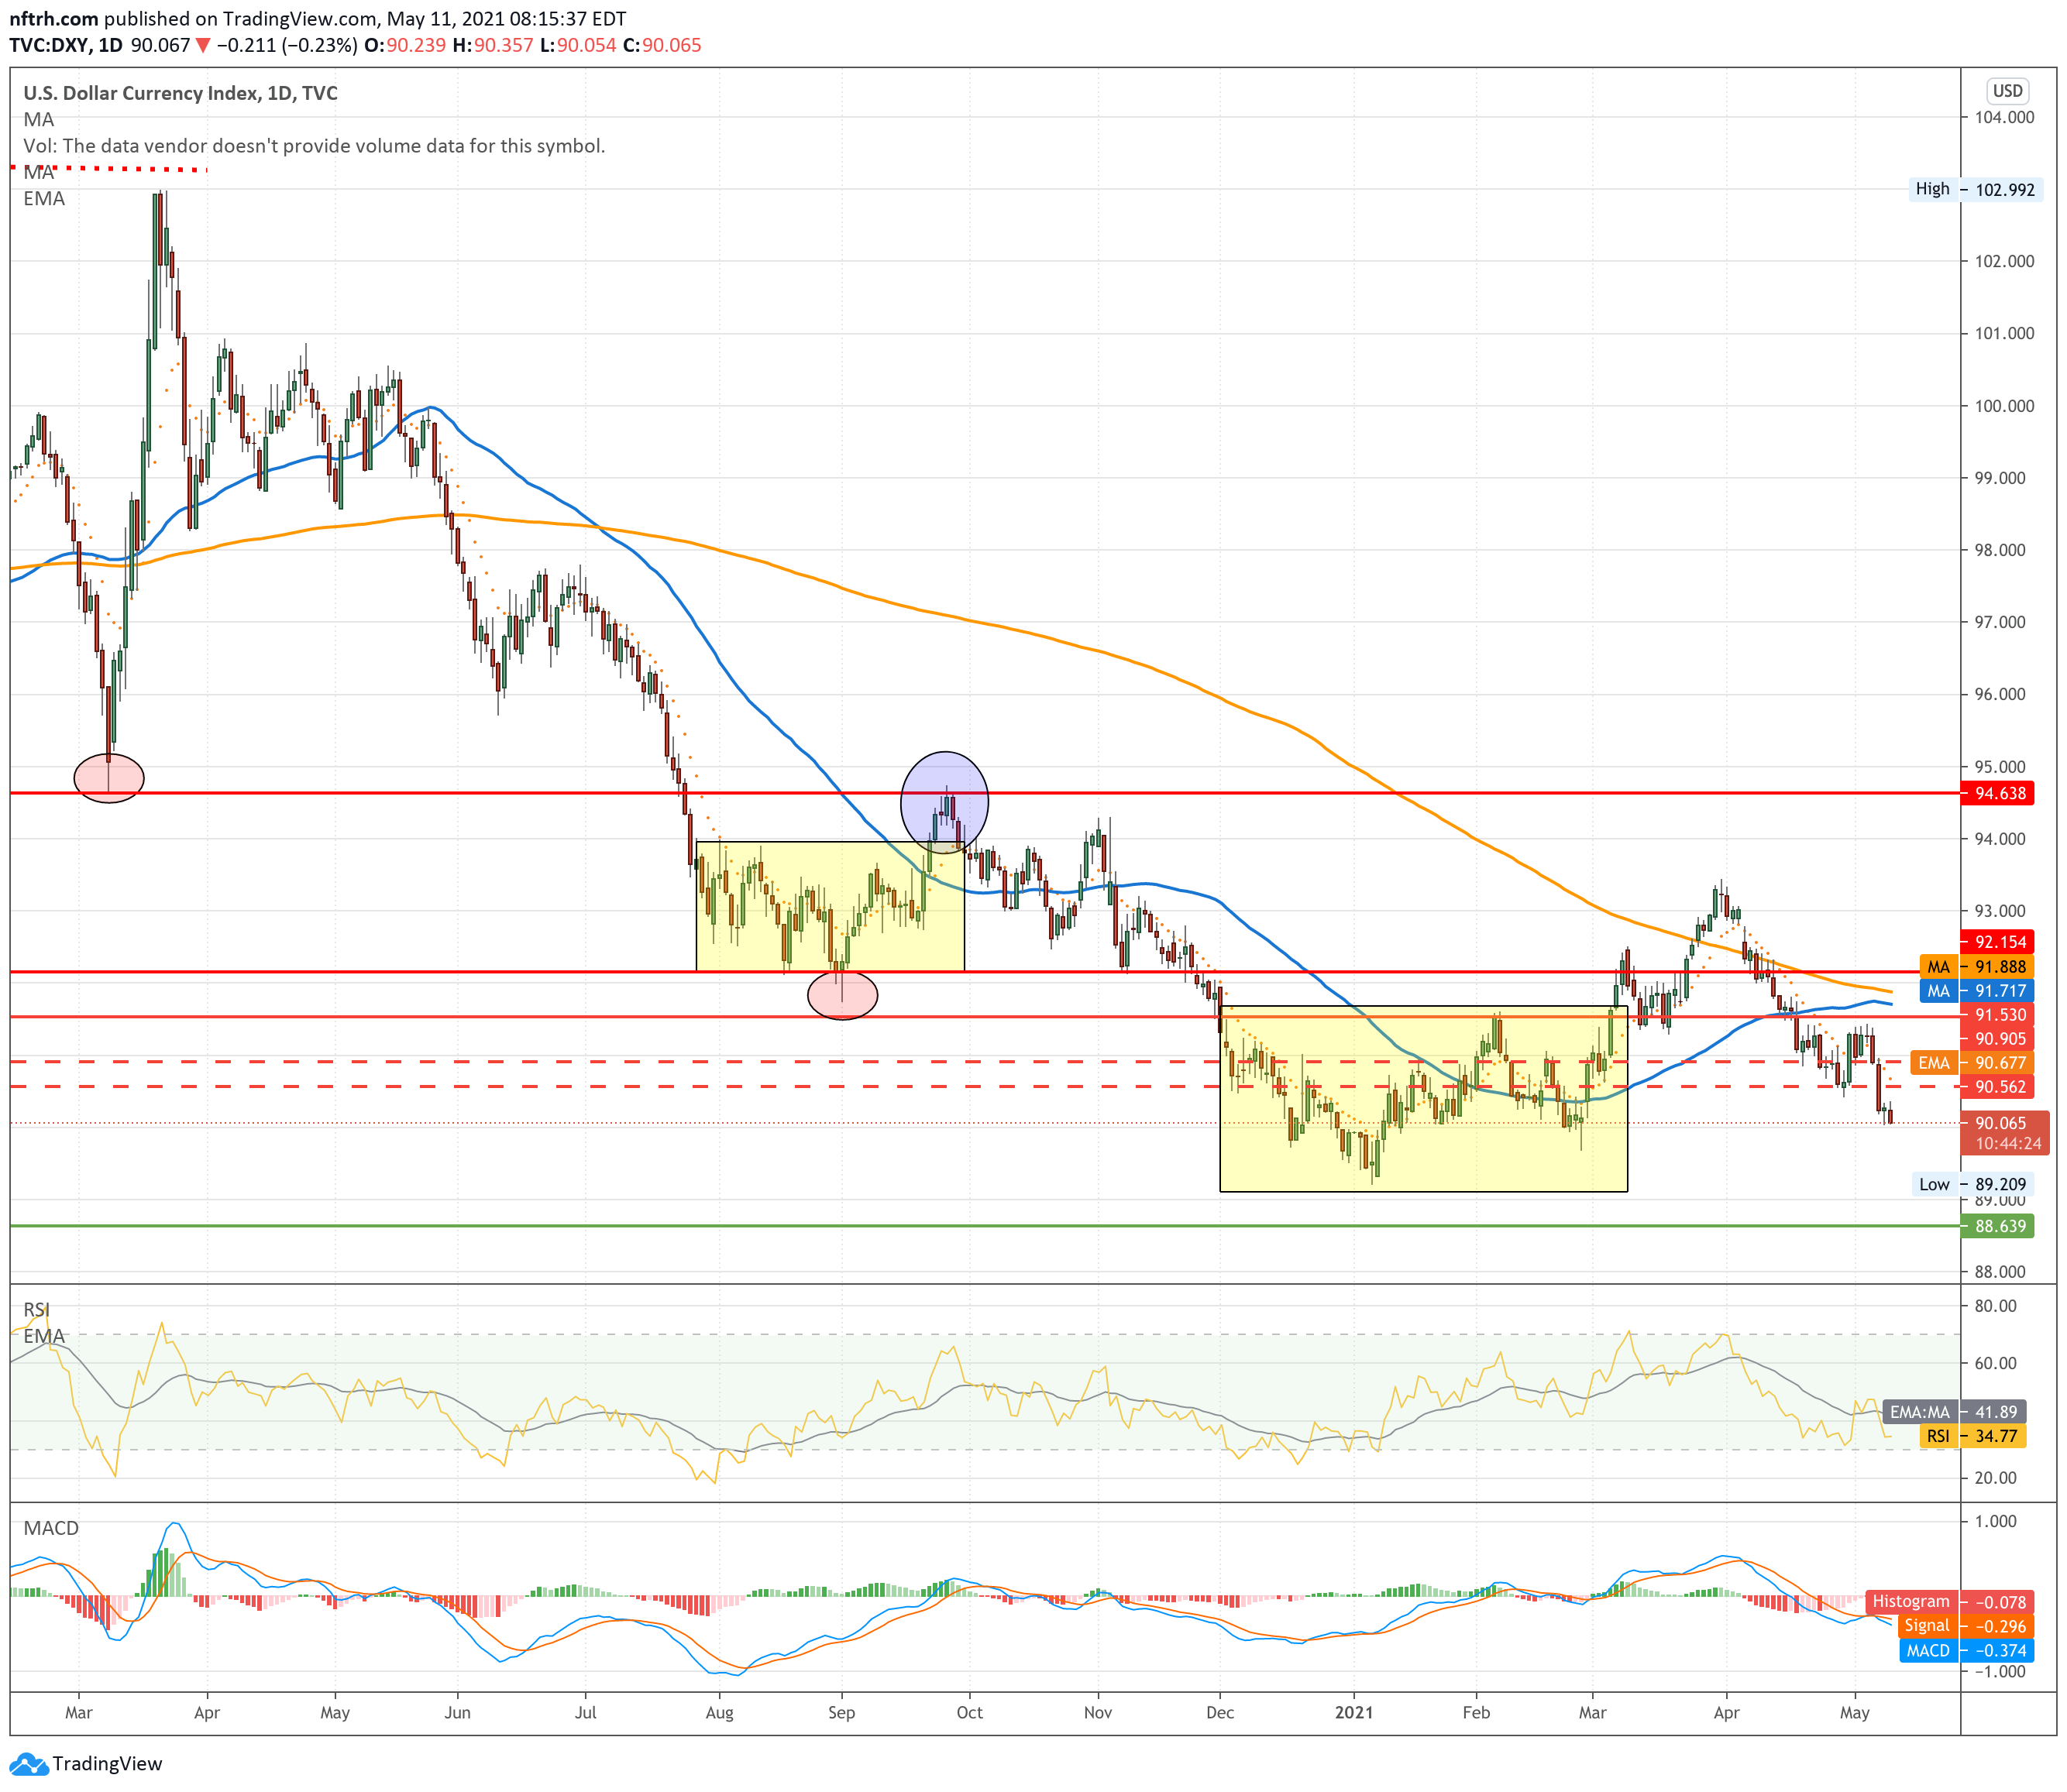The image size is (2067, 1792).
Task: Click the volume data unavailable notice
Action: pos(314,146)
